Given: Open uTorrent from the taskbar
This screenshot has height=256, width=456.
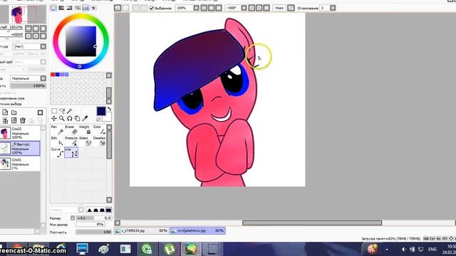Looking at the screenshot, I should [170, 249].
